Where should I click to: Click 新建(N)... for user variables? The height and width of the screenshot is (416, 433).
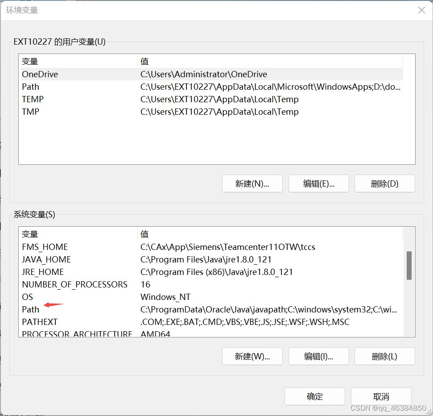[252, 183]
